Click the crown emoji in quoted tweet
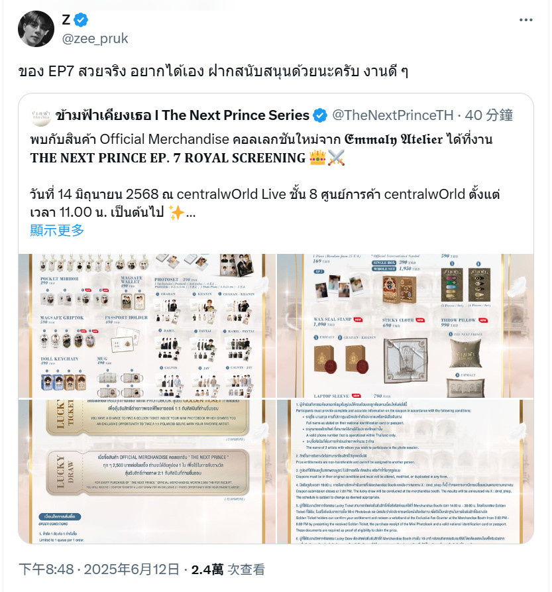 tap(317, 157)
